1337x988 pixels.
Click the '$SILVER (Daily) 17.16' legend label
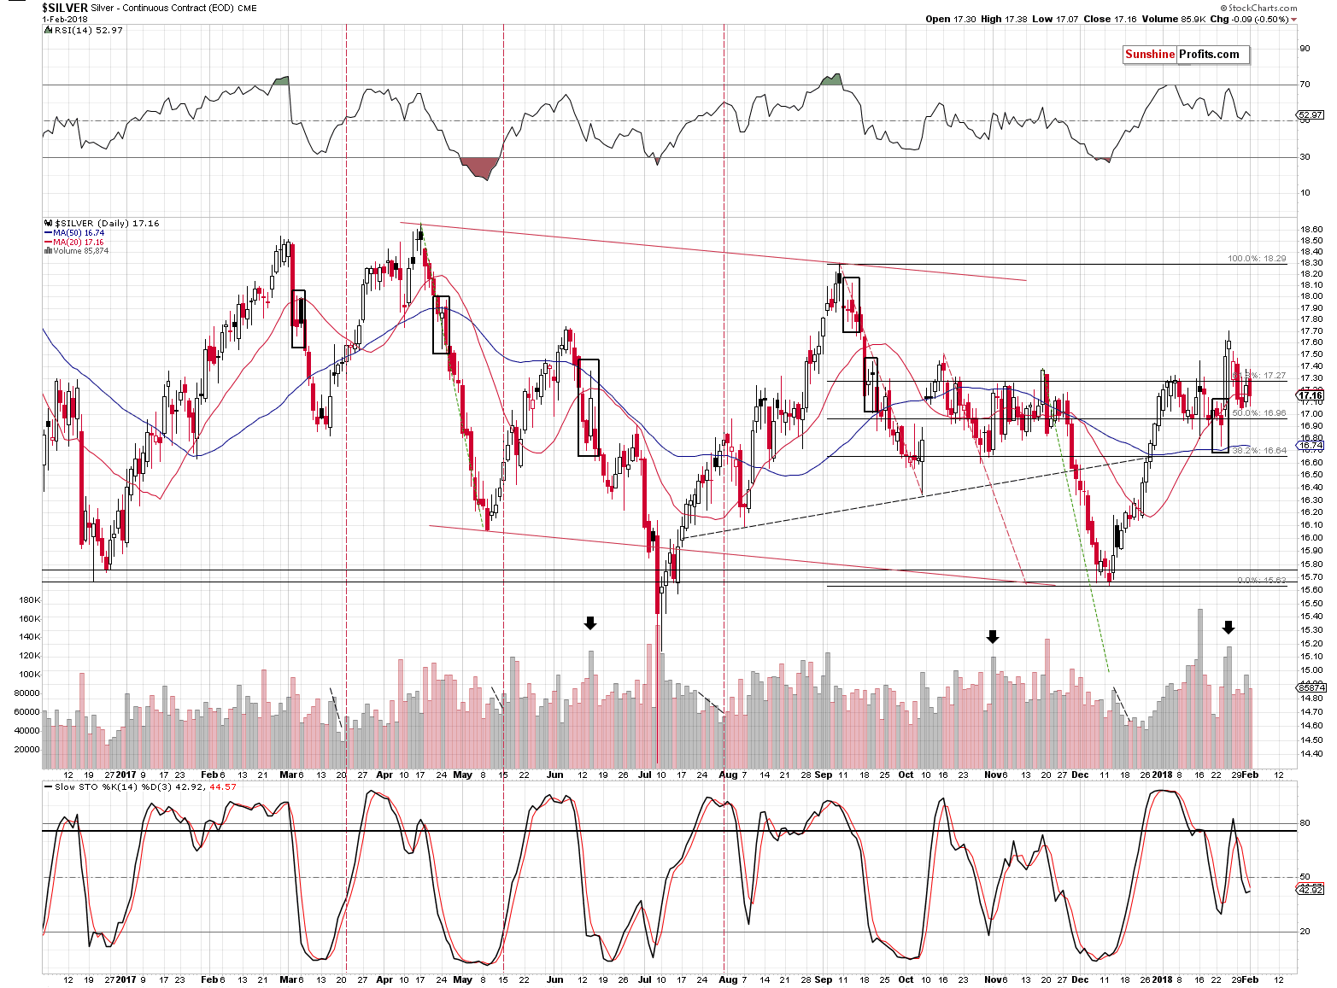[107, 224]
